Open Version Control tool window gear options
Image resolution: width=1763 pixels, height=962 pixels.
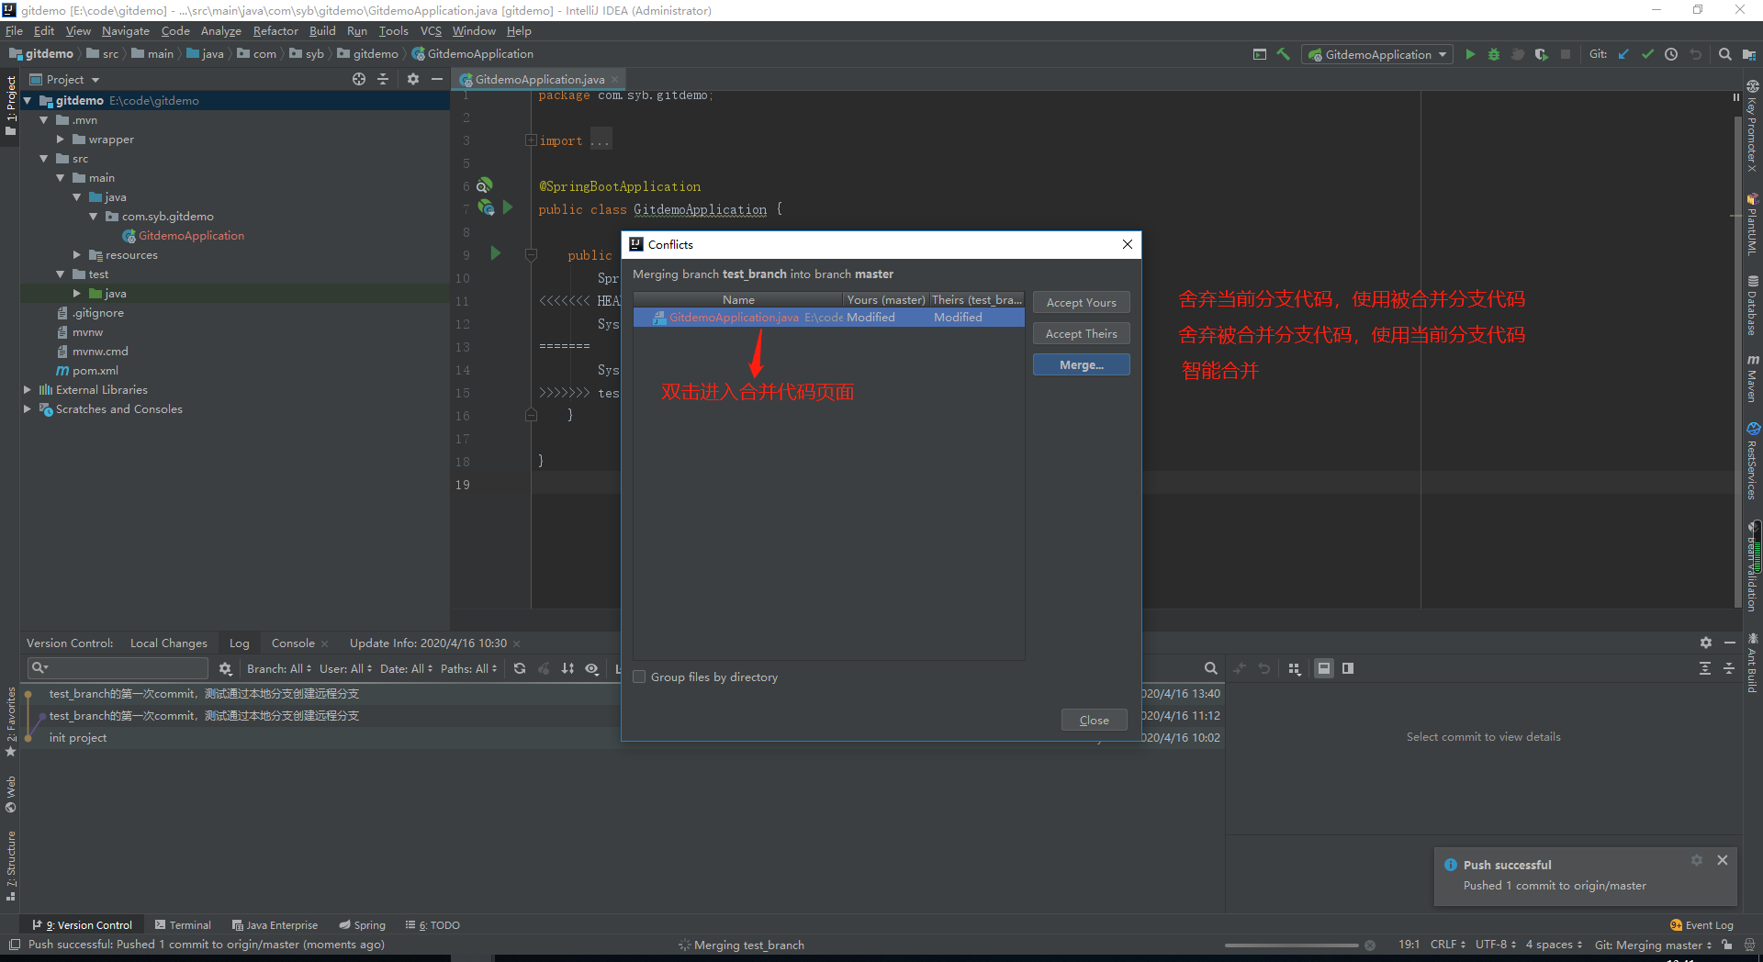click(1706, 643)
